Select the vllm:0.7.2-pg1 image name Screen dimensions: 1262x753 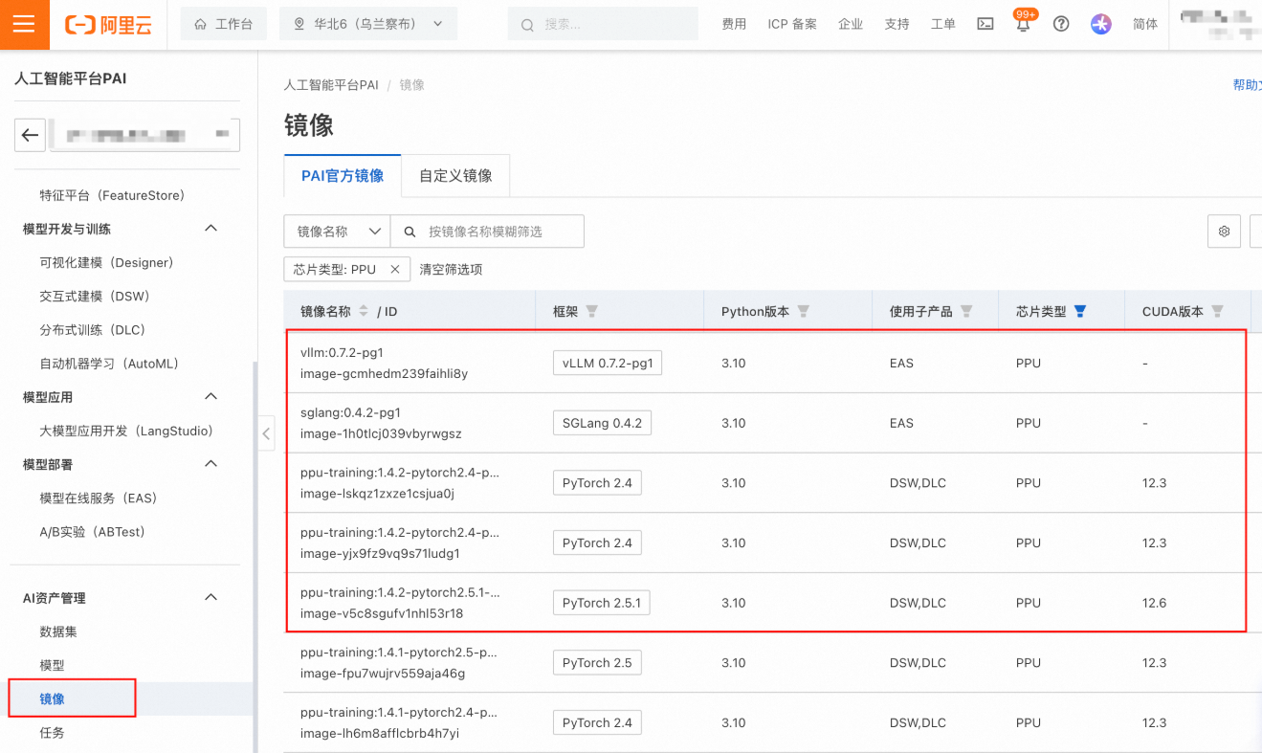[342, 352]
